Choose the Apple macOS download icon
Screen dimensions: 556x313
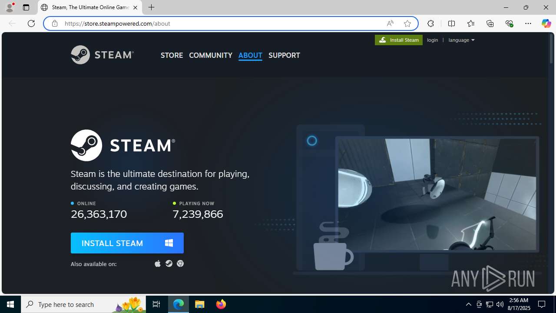pos(158,263)
